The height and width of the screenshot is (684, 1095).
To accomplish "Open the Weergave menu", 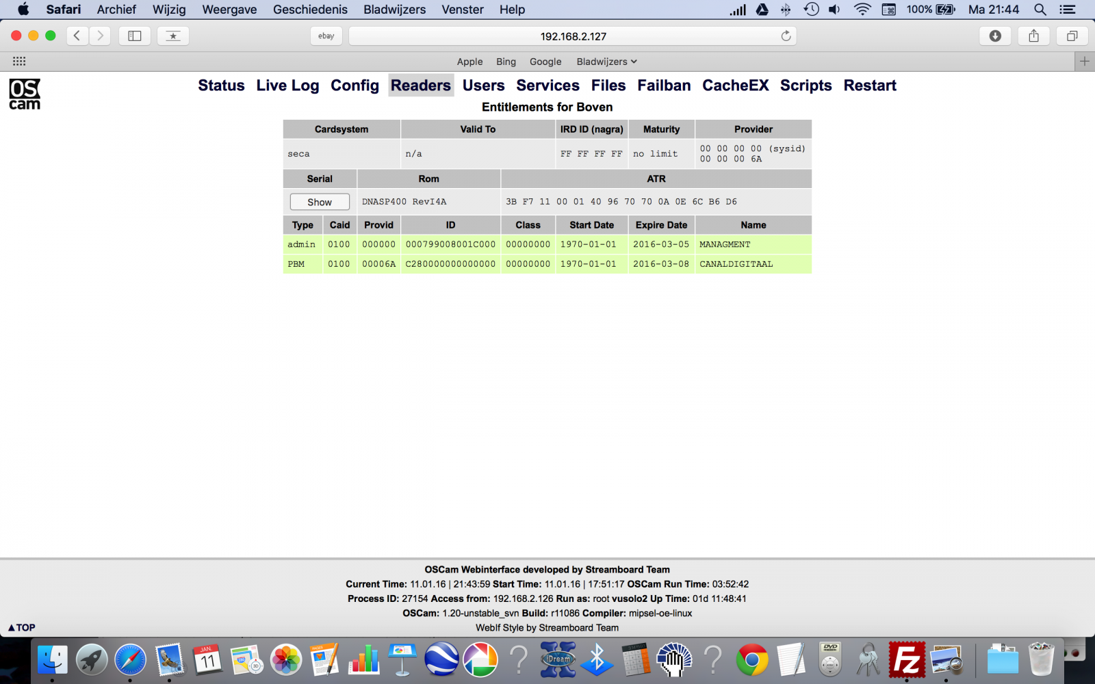I will [x=229, y=10].
